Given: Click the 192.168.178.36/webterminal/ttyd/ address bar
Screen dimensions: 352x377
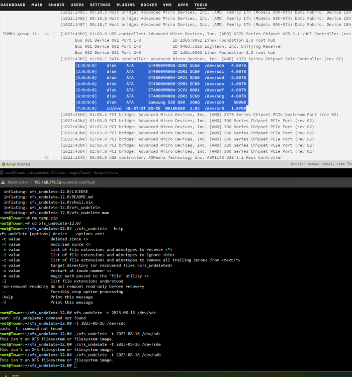Looking at the screenshot, I should 64,182.
